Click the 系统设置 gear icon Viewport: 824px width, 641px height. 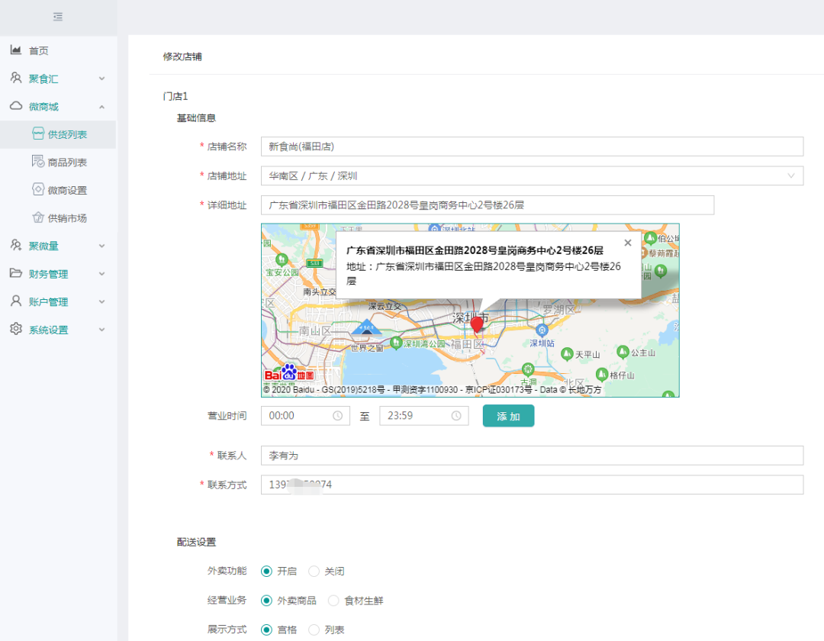tap(15, 330)
